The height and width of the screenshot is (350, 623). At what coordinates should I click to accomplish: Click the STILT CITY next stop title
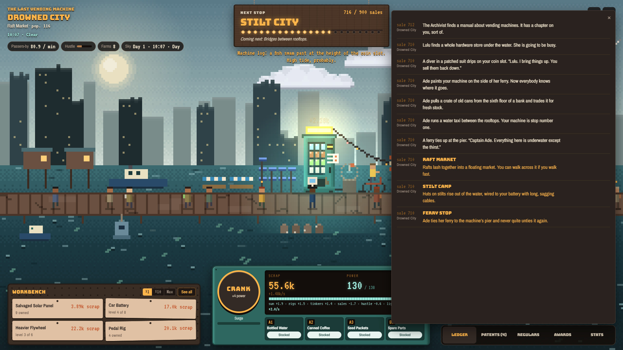click(269, 22)
